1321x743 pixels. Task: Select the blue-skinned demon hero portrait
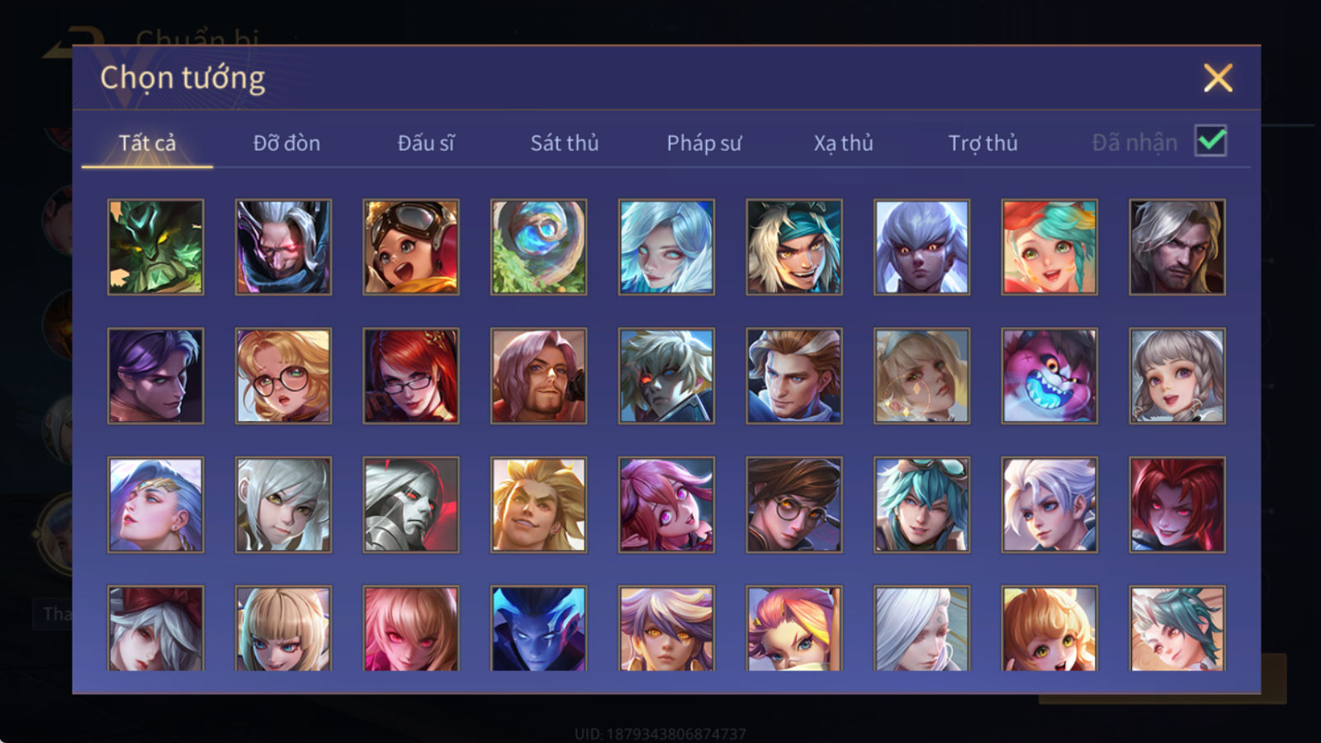coord(538,628)
